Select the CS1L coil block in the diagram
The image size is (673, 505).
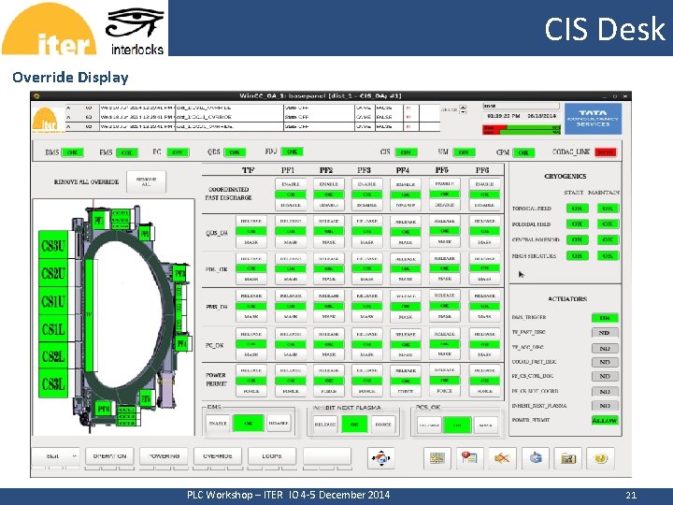(x=53, y=328)
